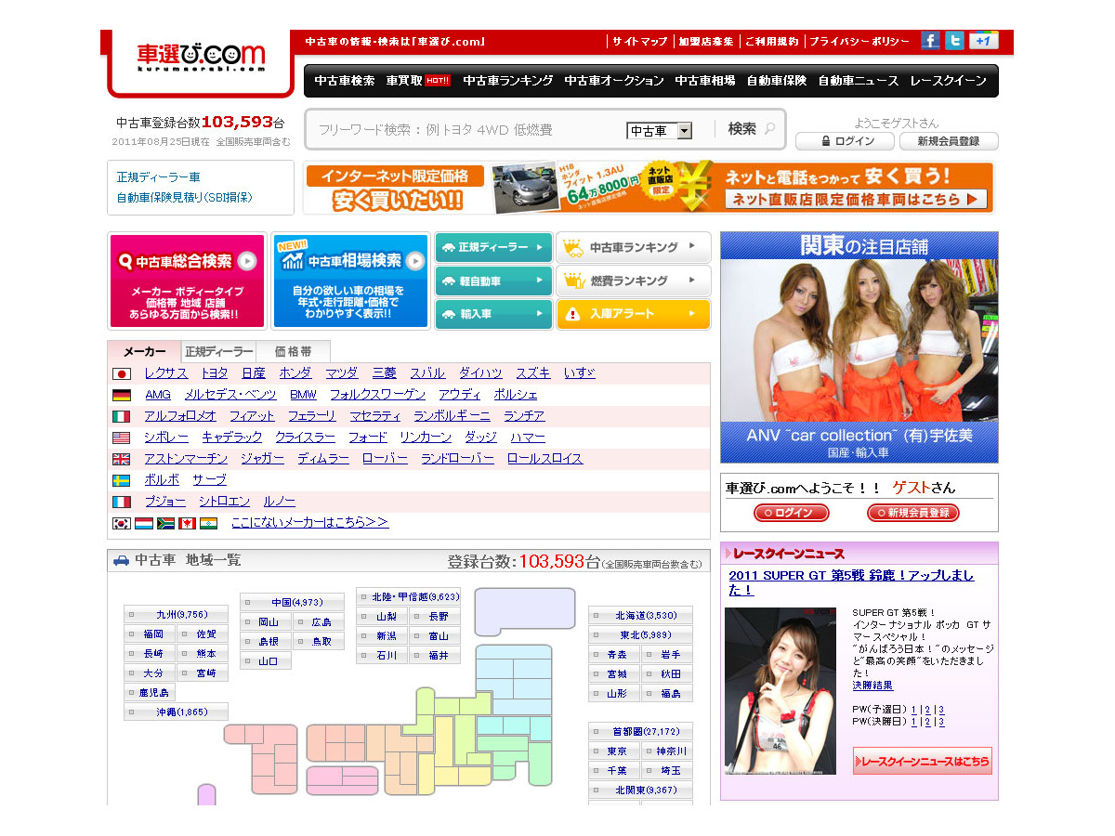Click the freeword search input field

(467, 130)
